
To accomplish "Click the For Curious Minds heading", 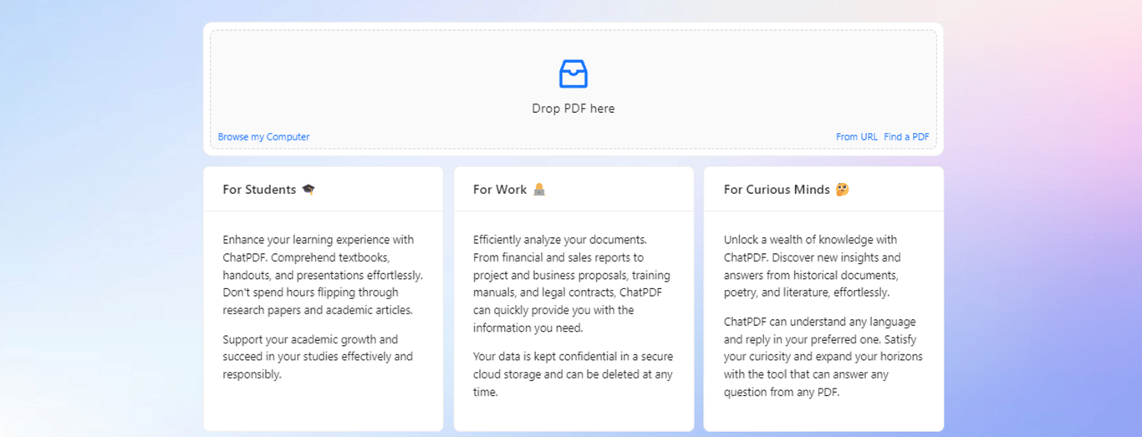I will click(x=776, y=190).
